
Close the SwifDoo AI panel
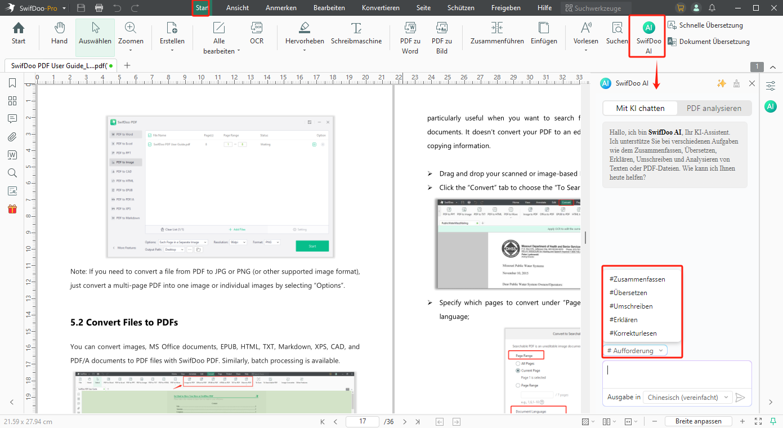752,83
